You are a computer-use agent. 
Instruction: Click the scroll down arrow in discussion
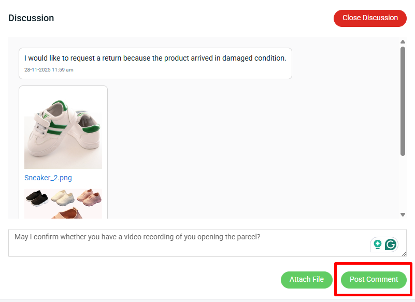point(403,214)
